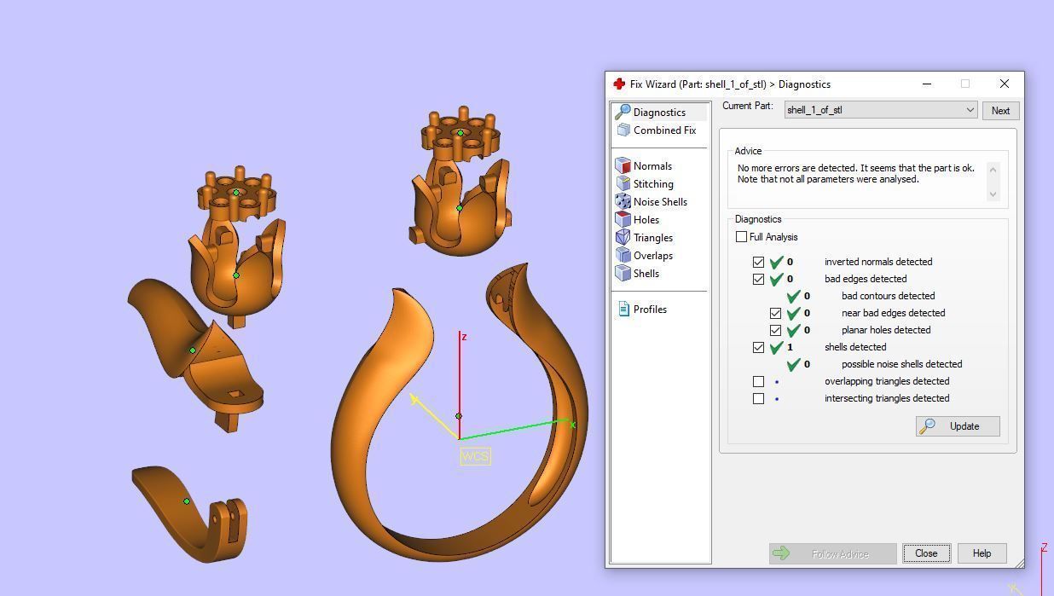1054x596 pixels.
Task: Close the Fix Wizard window
Action: point(1004,84)
